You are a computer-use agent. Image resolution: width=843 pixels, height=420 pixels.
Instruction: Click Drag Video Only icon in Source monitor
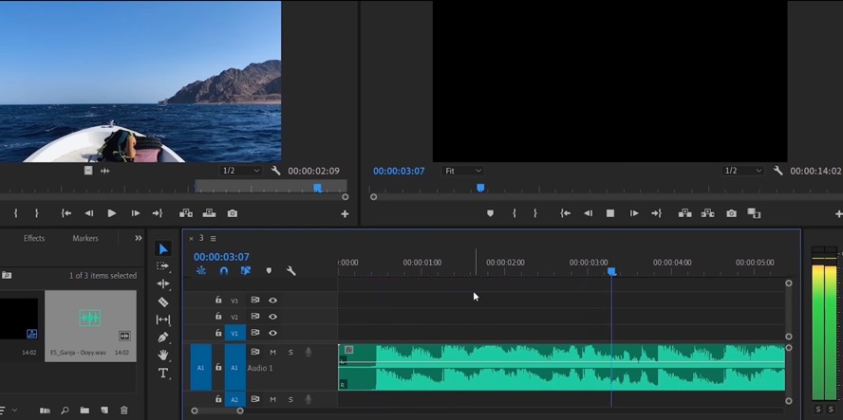click(88, 171)
